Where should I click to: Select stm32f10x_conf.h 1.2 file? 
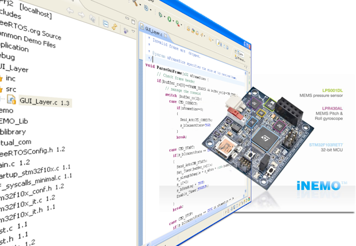(32, 192)
